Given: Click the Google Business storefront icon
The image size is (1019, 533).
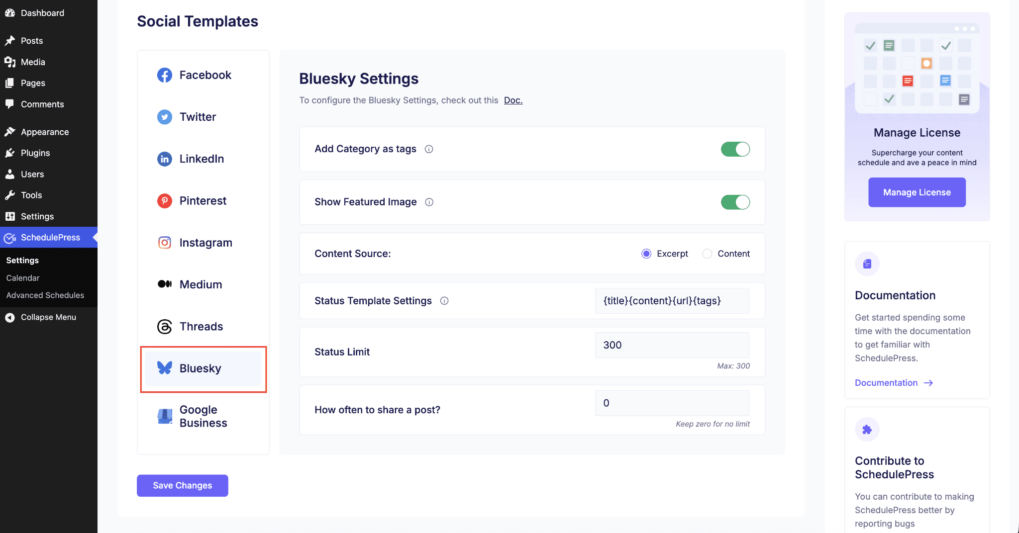Looking at the screenshot, I should click(165, 416).
